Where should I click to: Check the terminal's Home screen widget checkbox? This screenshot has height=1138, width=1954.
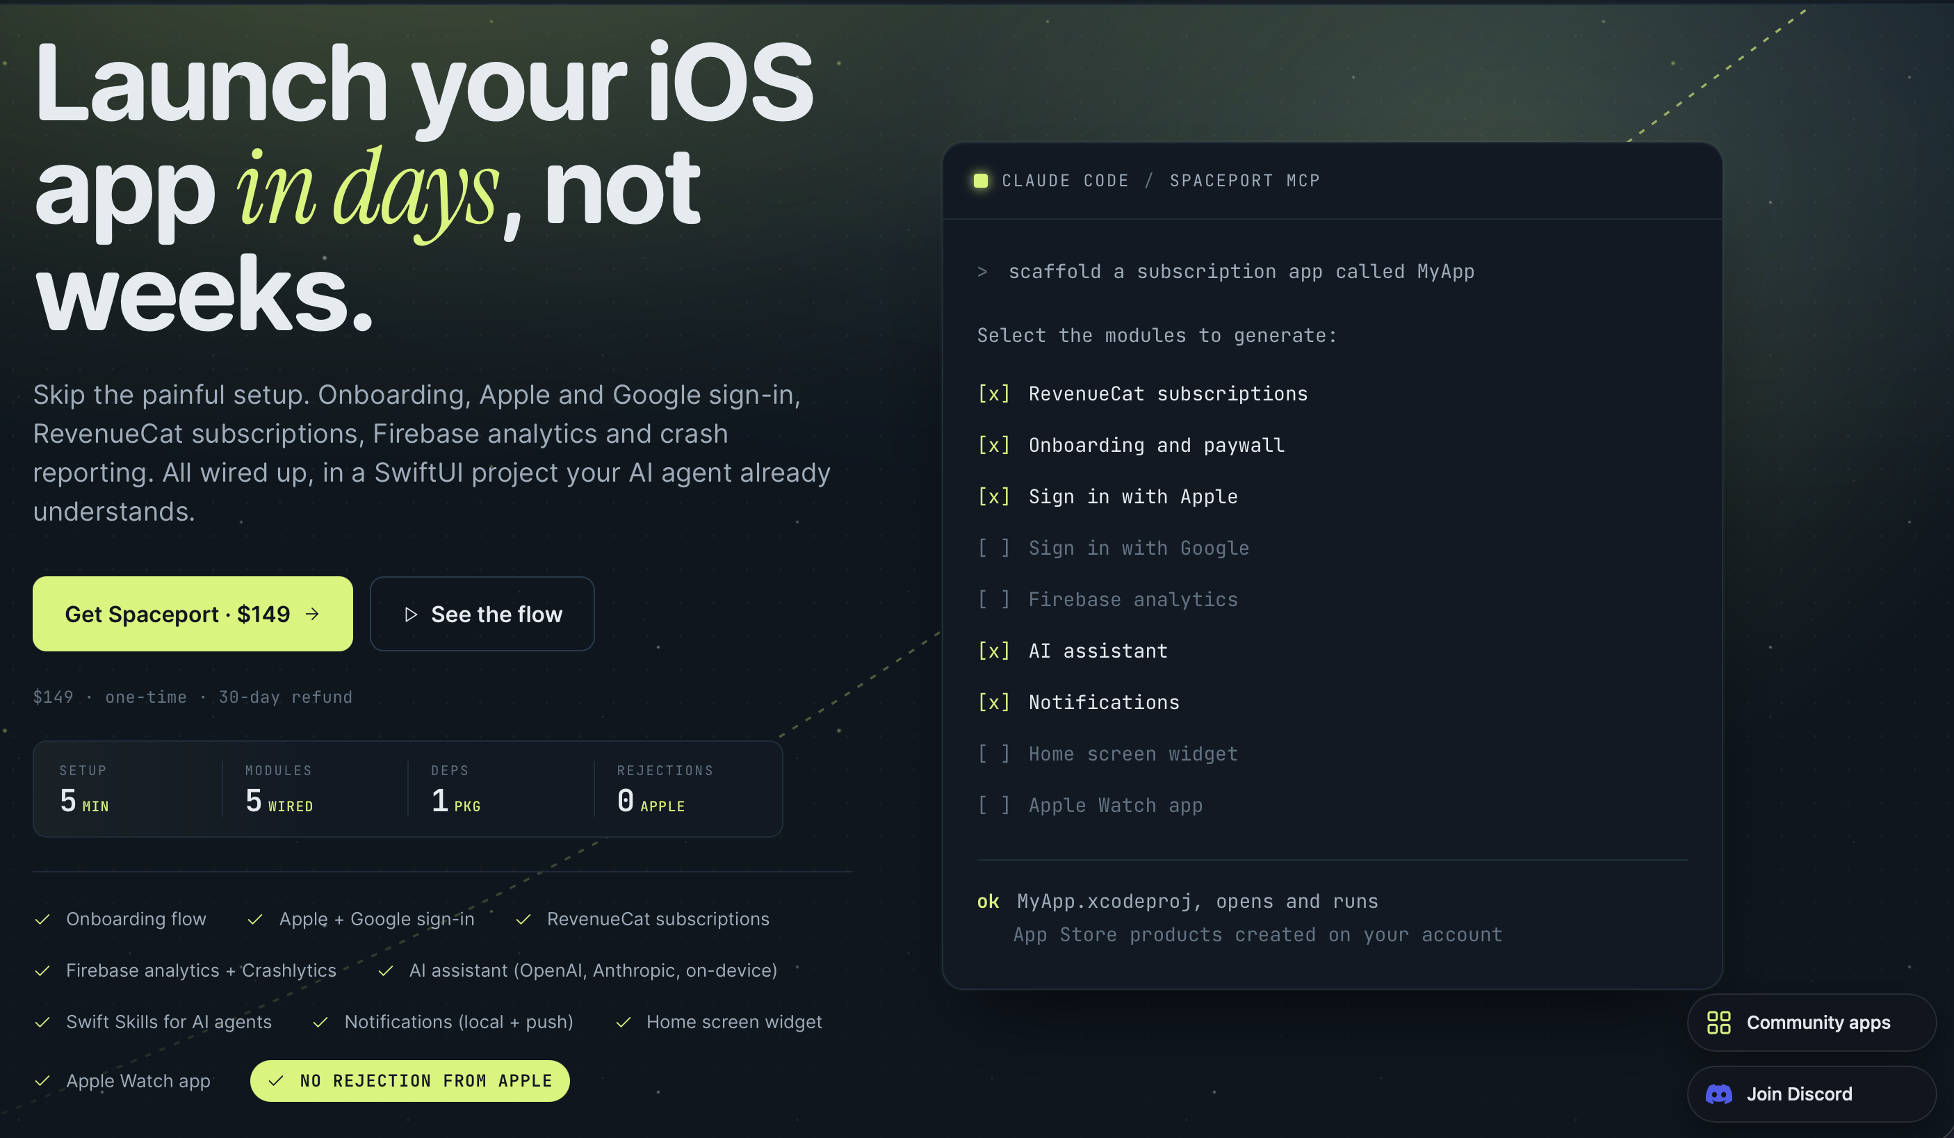tap(993, 754)
